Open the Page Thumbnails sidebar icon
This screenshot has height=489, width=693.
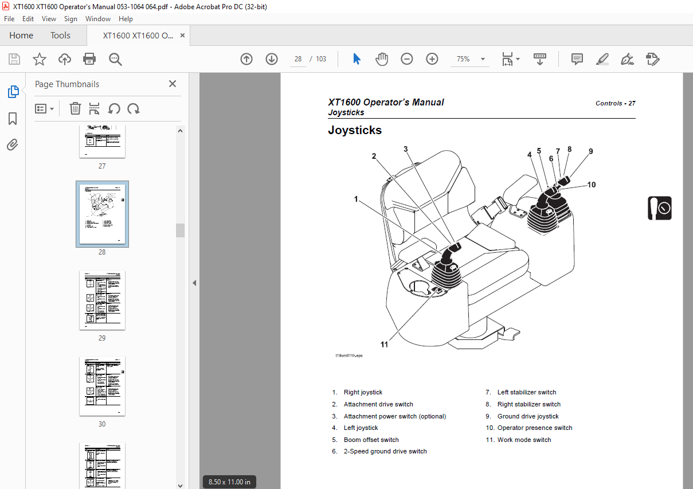(x=13, y=92)
